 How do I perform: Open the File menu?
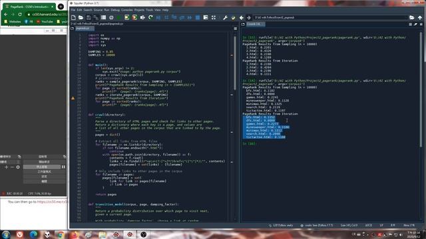click(73, 10)
